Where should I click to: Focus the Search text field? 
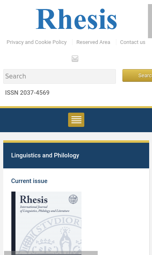click(x=60, y=76)
